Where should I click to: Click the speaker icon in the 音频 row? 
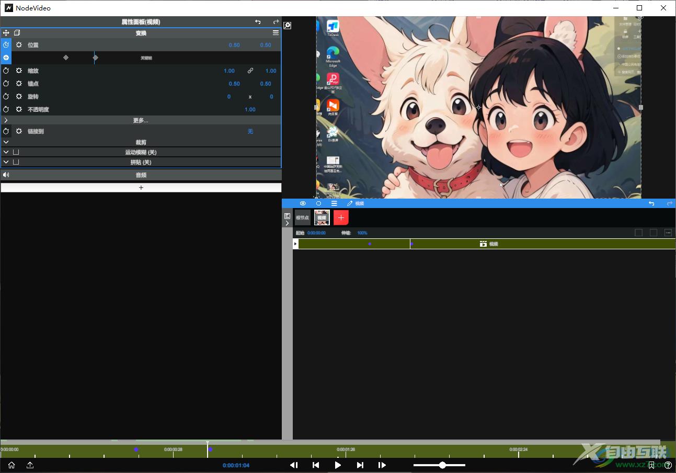pos(6,175)
